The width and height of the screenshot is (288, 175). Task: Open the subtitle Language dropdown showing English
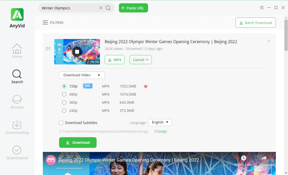(x=160, y=122)
